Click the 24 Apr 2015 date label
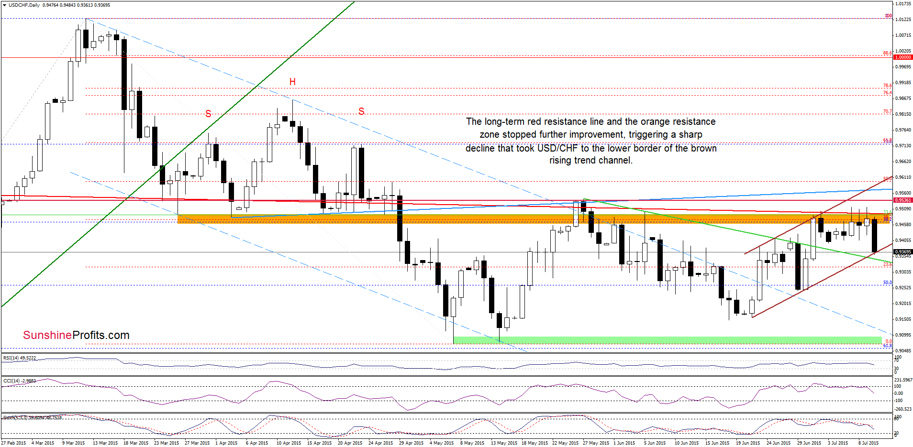The width and height of the screenshot is (913, 447). (x=380, y=443)
